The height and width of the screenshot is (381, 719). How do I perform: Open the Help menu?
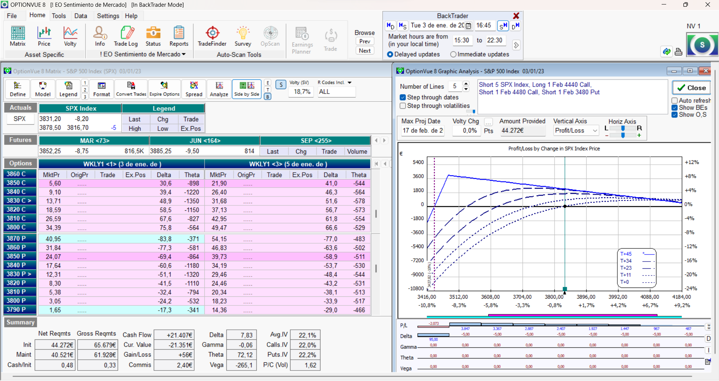[x=131, y=16]
